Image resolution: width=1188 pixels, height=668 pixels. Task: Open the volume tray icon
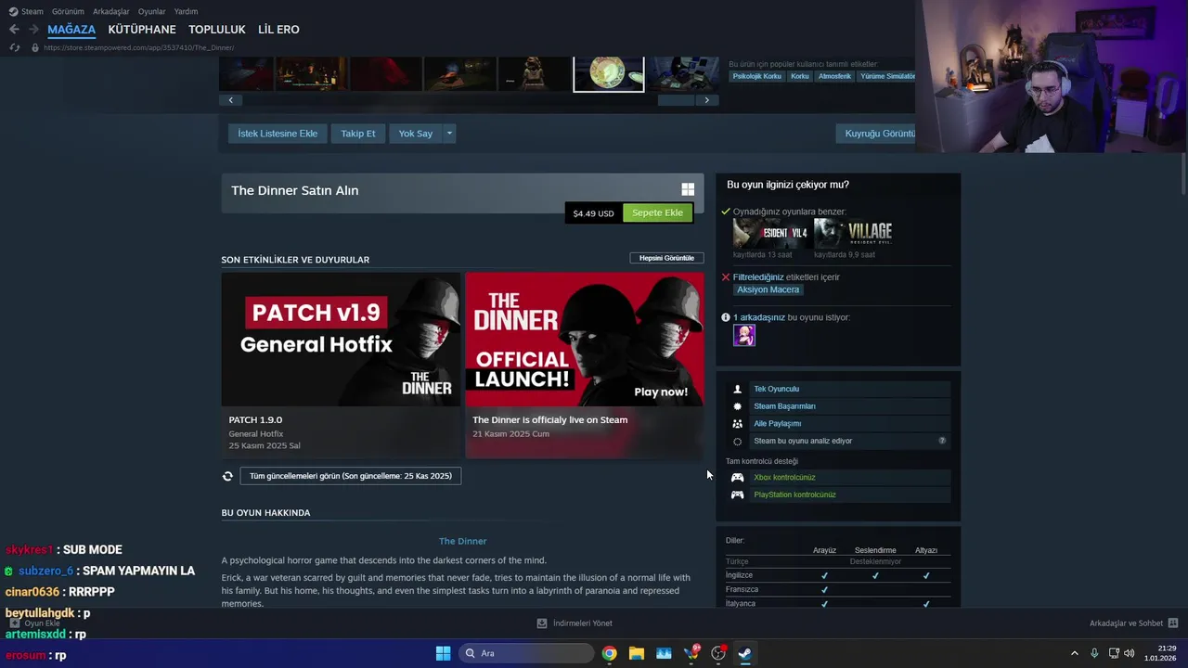click(1130, 653)
